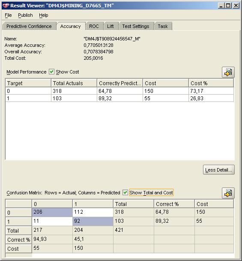Uncheck the Show Total and Cost checkbox

coord(125,193)
